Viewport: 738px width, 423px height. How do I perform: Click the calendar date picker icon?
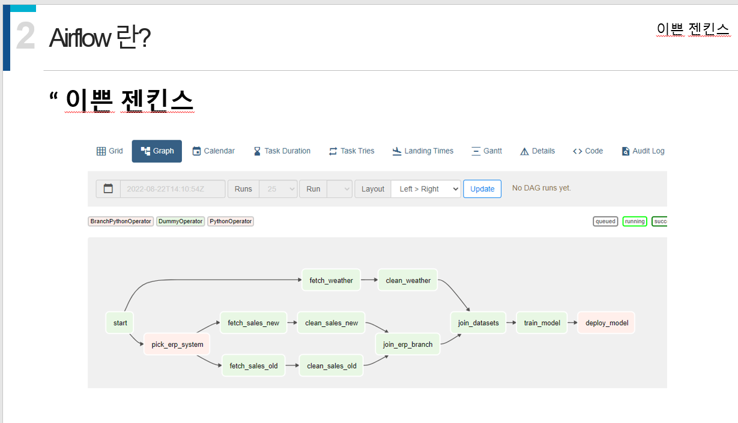pos(108,189)
